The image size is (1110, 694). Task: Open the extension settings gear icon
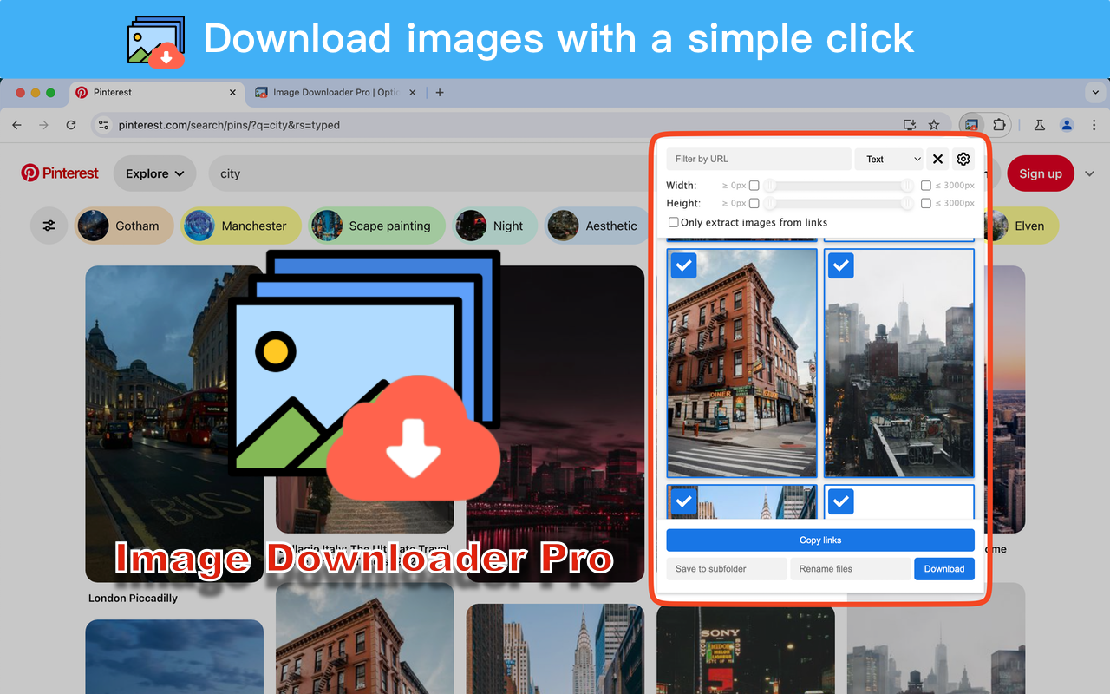pos(963,159)
